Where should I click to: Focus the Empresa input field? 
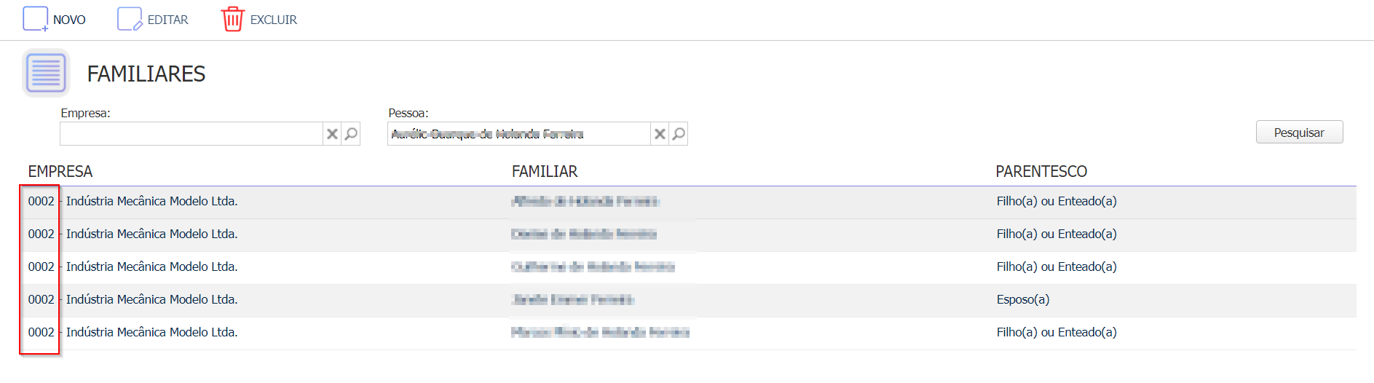click(x=192, y=134)
